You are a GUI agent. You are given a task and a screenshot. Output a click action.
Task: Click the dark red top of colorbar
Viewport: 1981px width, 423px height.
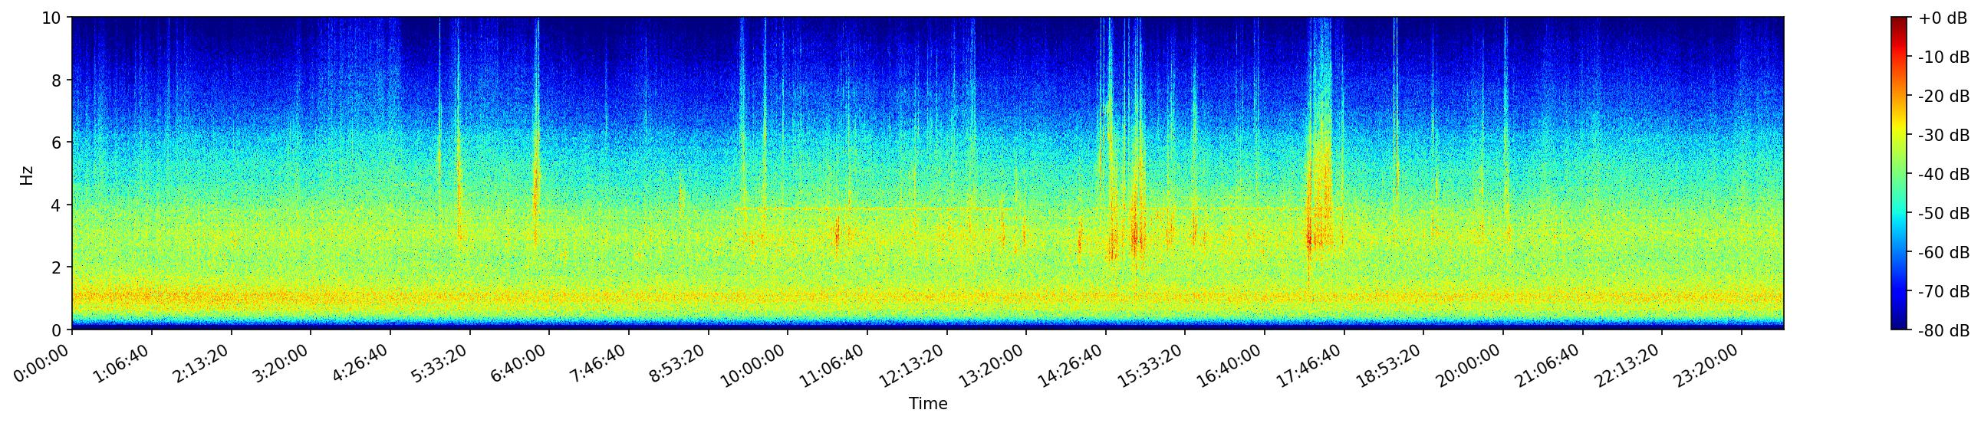click(x=1900, y=20)
